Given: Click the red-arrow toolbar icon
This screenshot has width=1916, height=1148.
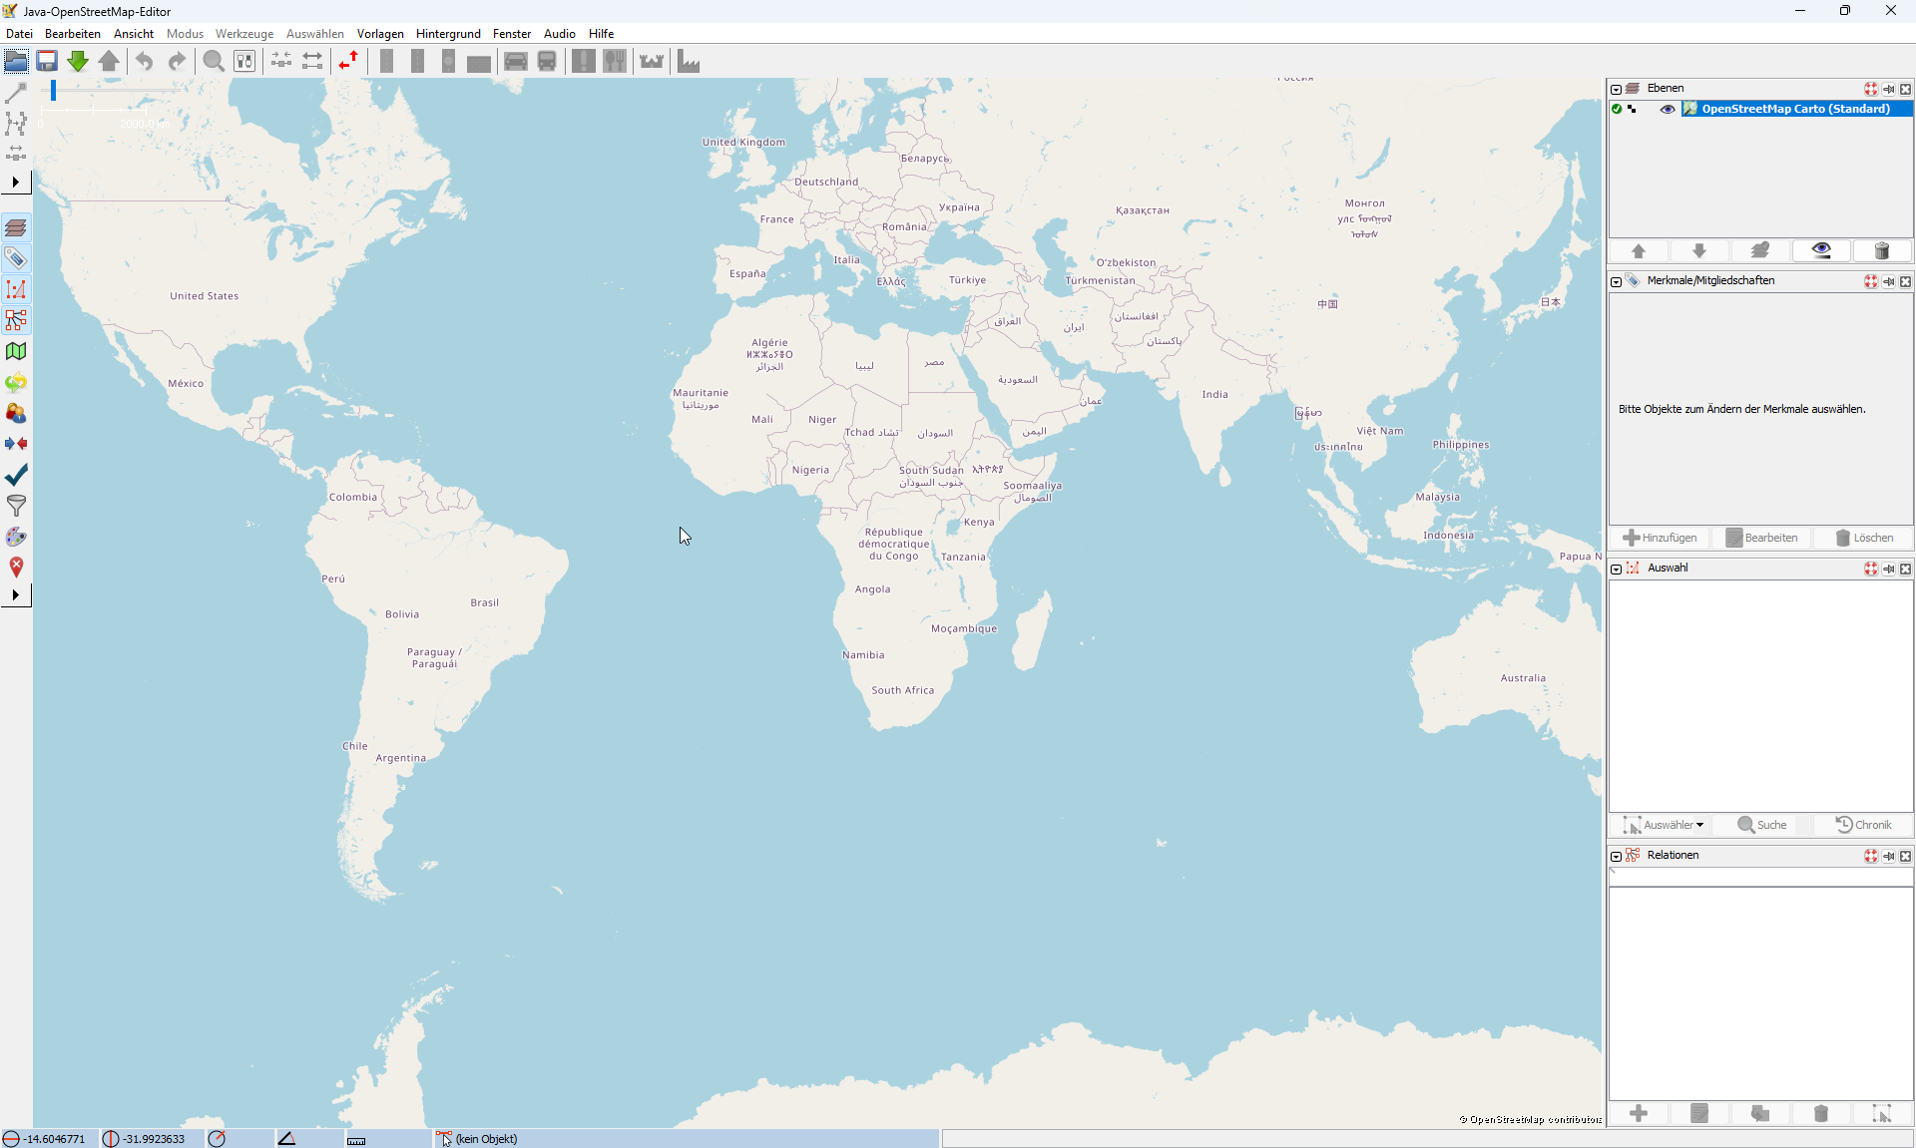Looking at the screenshot, I should (x=347, y=62).
